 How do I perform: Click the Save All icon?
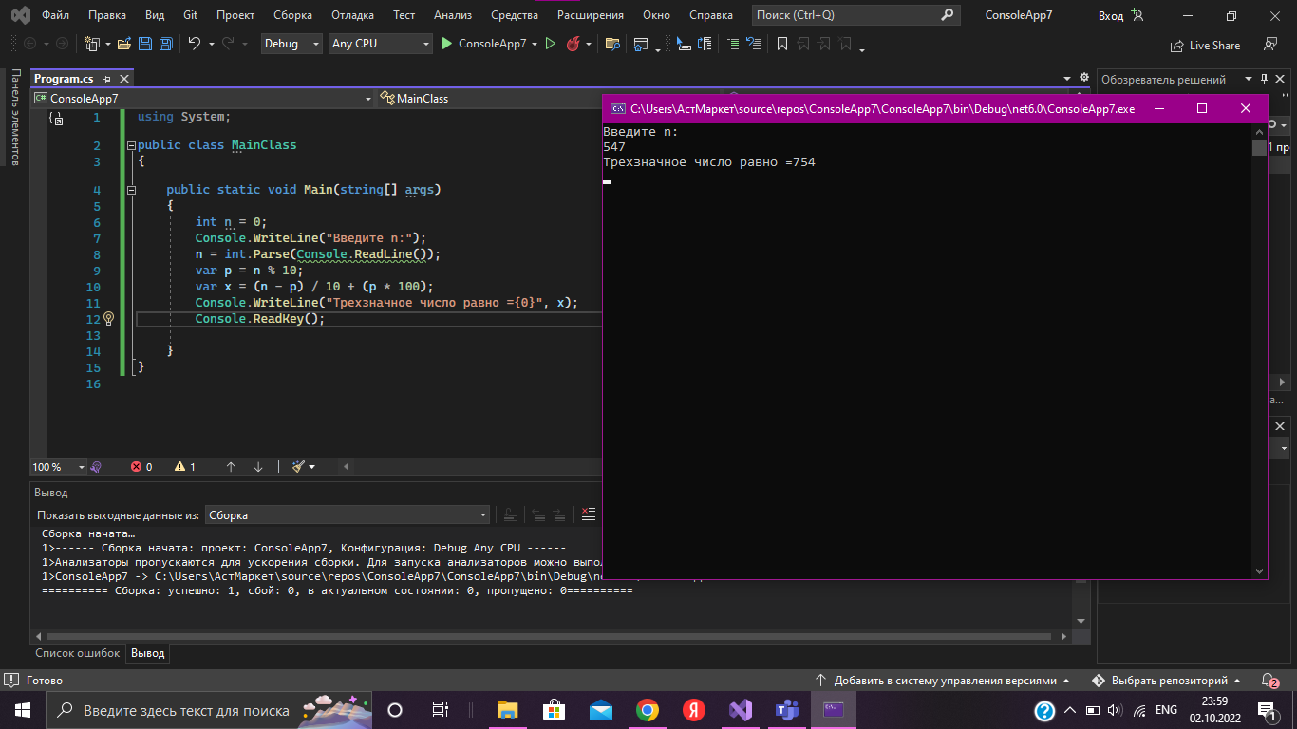[x=166, y=43]
